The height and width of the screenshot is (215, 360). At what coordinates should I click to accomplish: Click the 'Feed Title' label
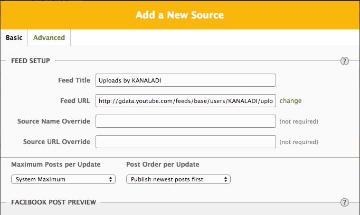click(x=74, y=80)
